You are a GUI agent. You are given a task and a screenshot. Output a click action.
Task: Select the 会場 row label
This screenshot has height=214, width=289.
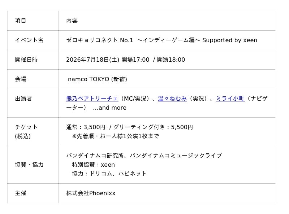click(x=21, y=79)
